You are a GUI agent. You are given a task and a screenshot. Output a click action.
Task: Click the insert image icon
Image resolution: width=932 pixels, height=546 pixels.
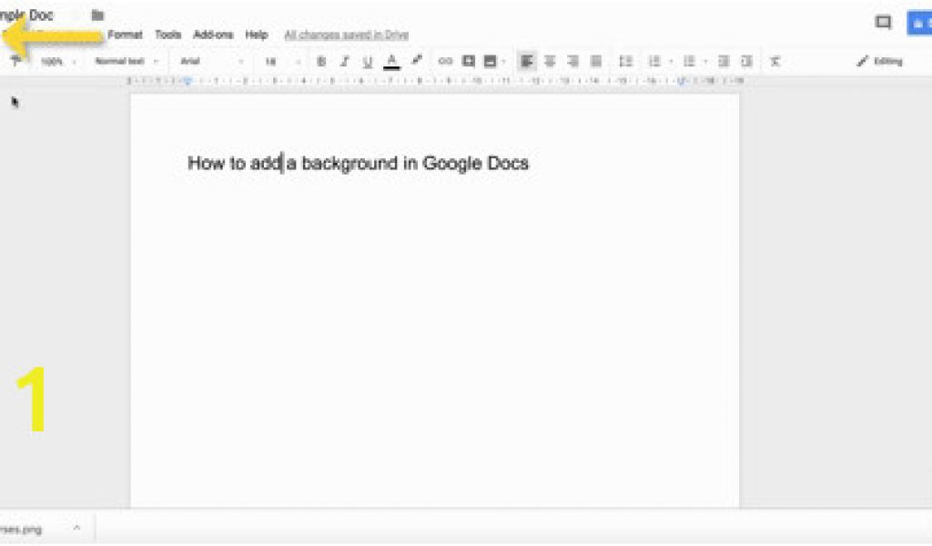coord(490,61)
